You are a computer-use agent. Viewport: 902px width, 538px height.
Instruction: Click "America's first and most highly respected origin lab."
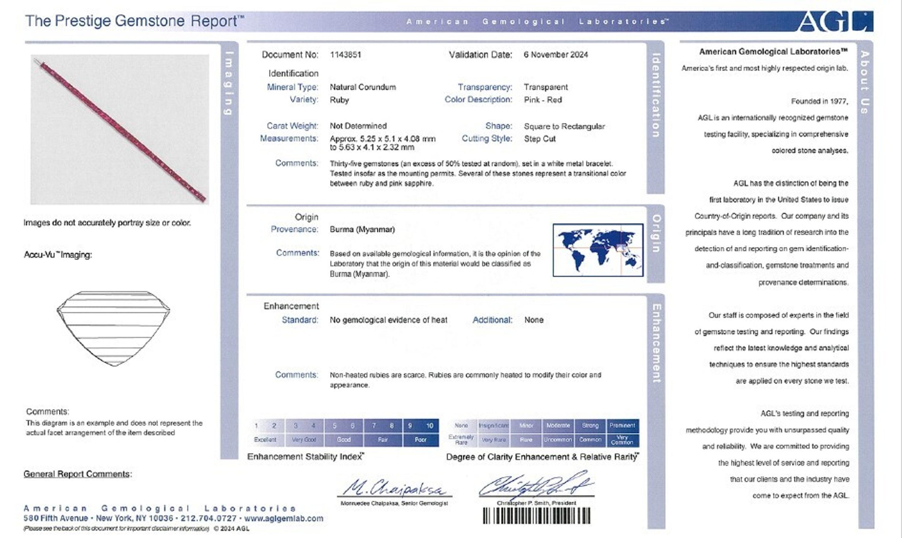pyautogui.click(x=765, y=68)
